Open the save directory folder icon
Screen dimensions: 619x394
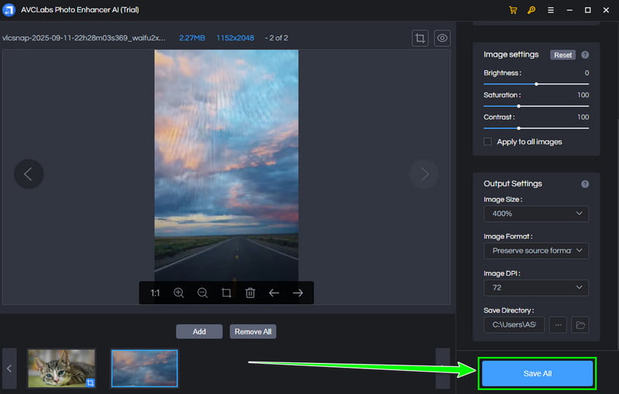click(580, 325)
